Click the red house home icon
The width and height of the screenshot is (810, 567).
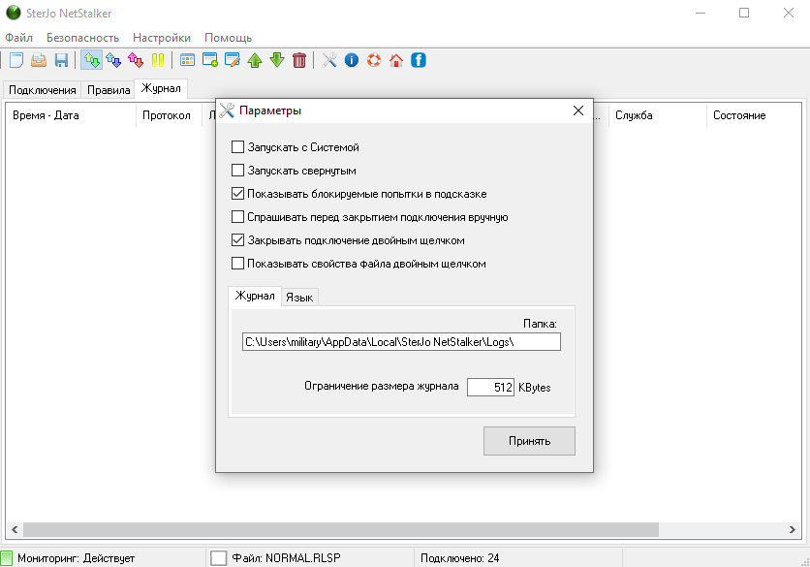(x=396, y=60)
